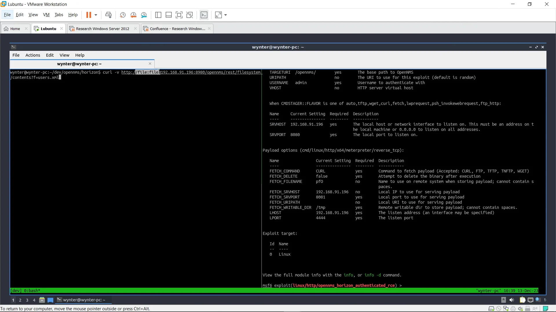Image resolution: width=556 pixels, height=312 pixels.
Task: Open terminal Actions menu
Action: [x=32, y=55]
